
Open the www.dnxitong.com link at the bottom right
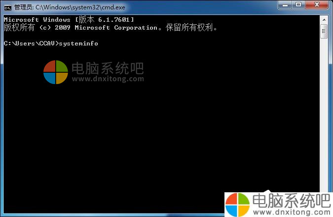click(292, 212)
